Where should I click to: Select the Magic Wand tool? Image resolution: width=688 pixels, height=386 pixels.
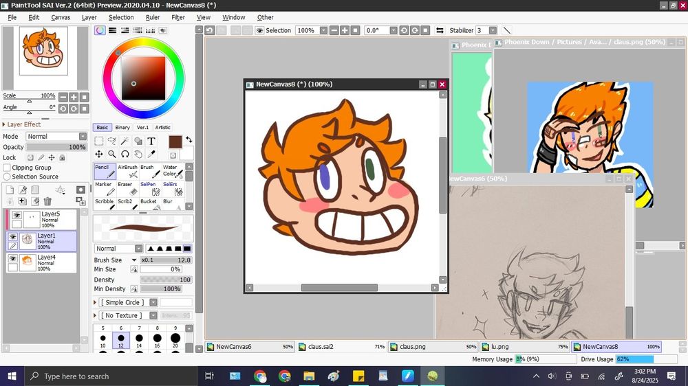point(125,141)
